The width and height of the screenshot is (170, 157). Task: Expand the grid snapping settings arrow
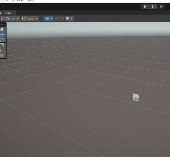coord(62,18)
